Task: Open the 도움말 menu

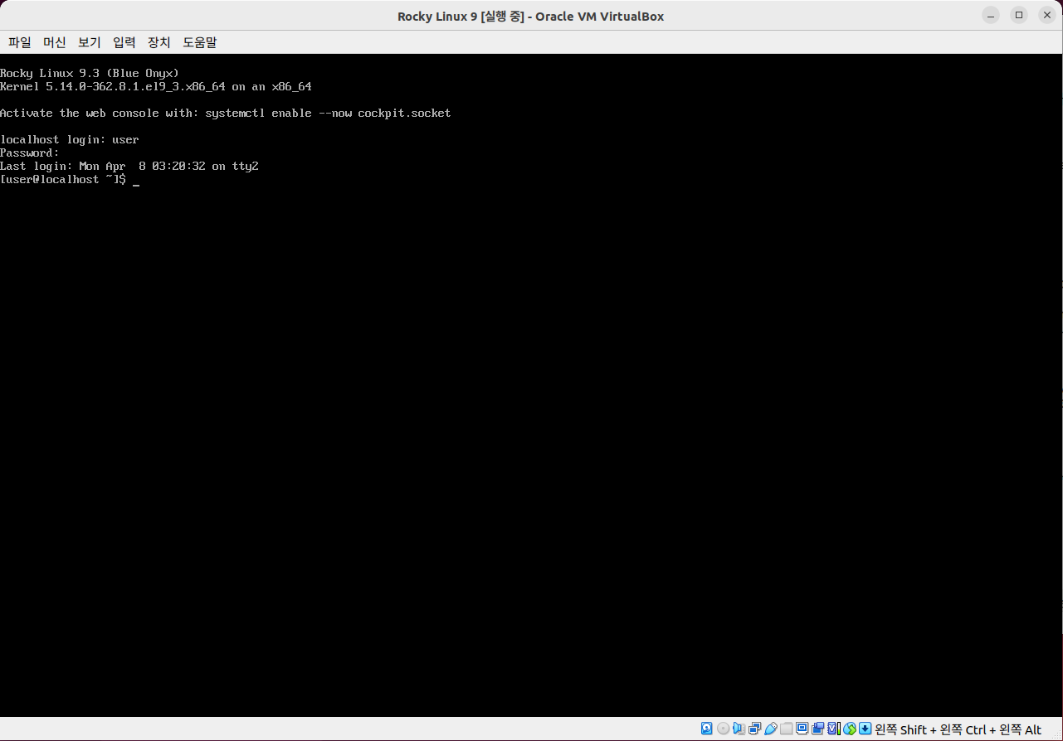Action: pyautogui.click(x=200, y=42)
